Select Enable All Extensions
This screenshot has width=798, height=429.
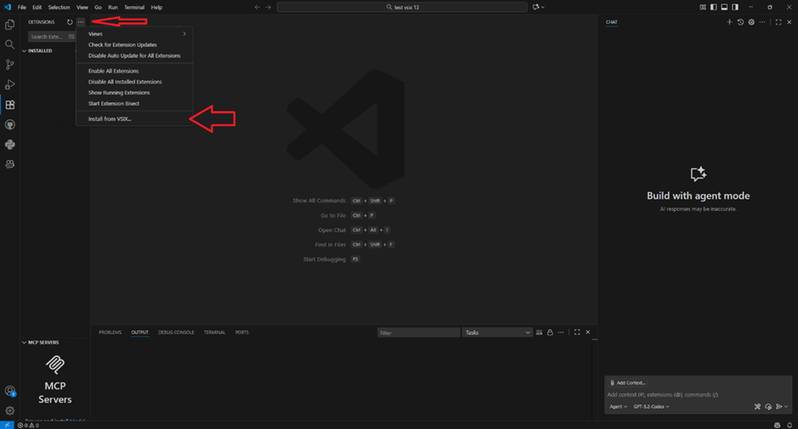(134, 71)
